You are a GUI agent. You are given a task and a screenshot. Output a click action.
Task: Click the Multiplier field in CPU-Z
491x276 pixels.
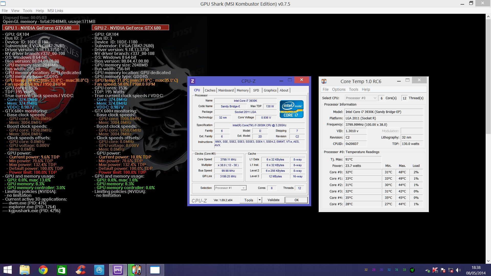pos(228,165)
